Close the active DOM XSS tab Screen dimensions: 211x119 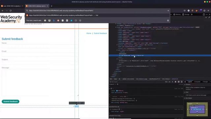click(47, 6)
